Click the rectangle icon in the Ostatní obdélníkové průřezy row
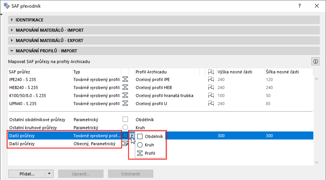This screenshot has height=180, width=326. (x=125, y=120)
